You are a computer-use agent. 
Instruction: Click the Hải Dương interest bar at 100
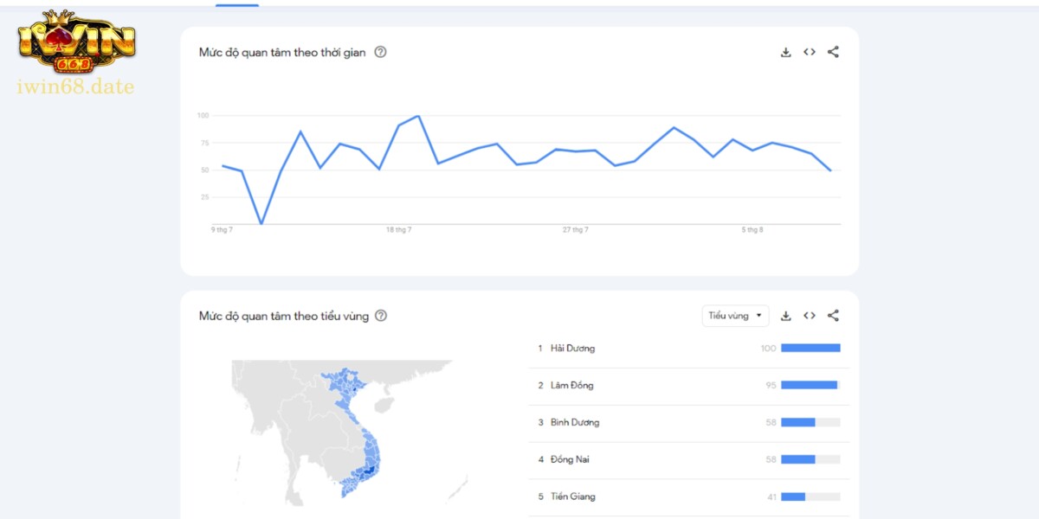[x=810, y=349]
